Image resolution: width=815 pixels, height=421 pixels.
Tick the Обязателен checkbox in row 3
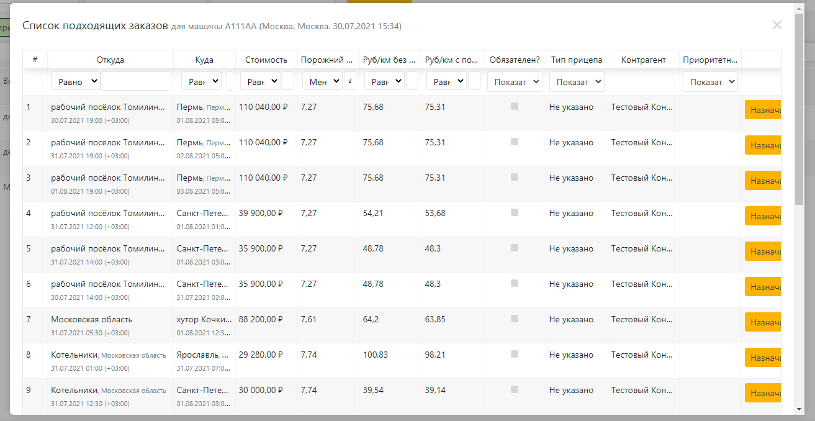515,177
